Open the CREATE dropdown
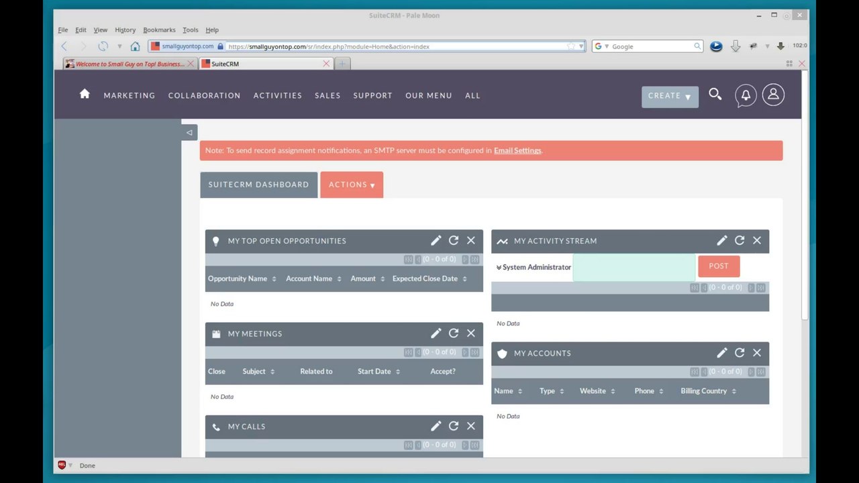 click(670, 96)
